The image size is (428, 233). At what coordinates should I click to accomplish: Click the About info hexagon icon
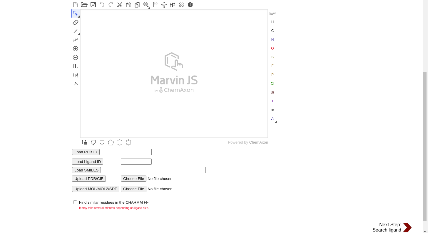(190, 5)
